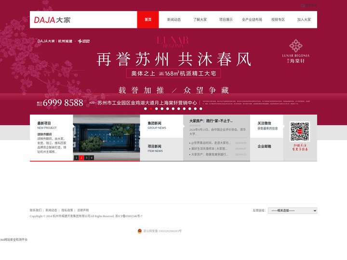The width and height of the screenshot is (347, 260).
Task: Click the 颂映传麒府 project title
Action: pos(44,134)
